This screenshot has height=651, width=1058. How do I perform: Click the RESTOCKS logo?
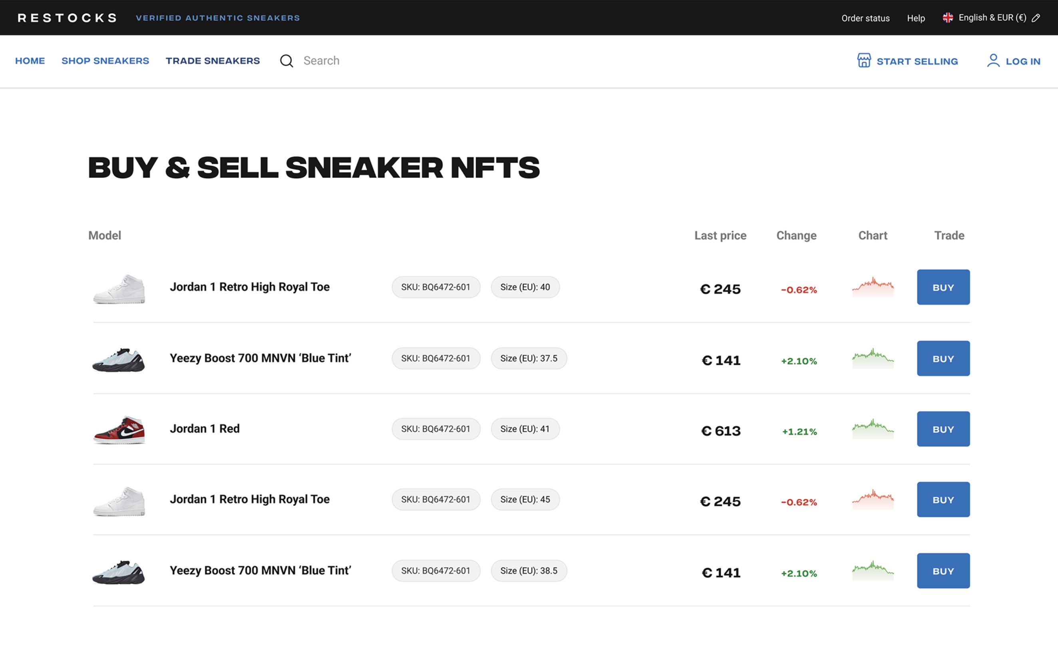click(x=67, y=18)
